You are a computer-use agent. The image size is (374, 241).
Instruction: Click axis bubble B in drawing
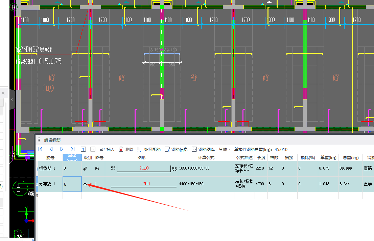pos(14,7)
